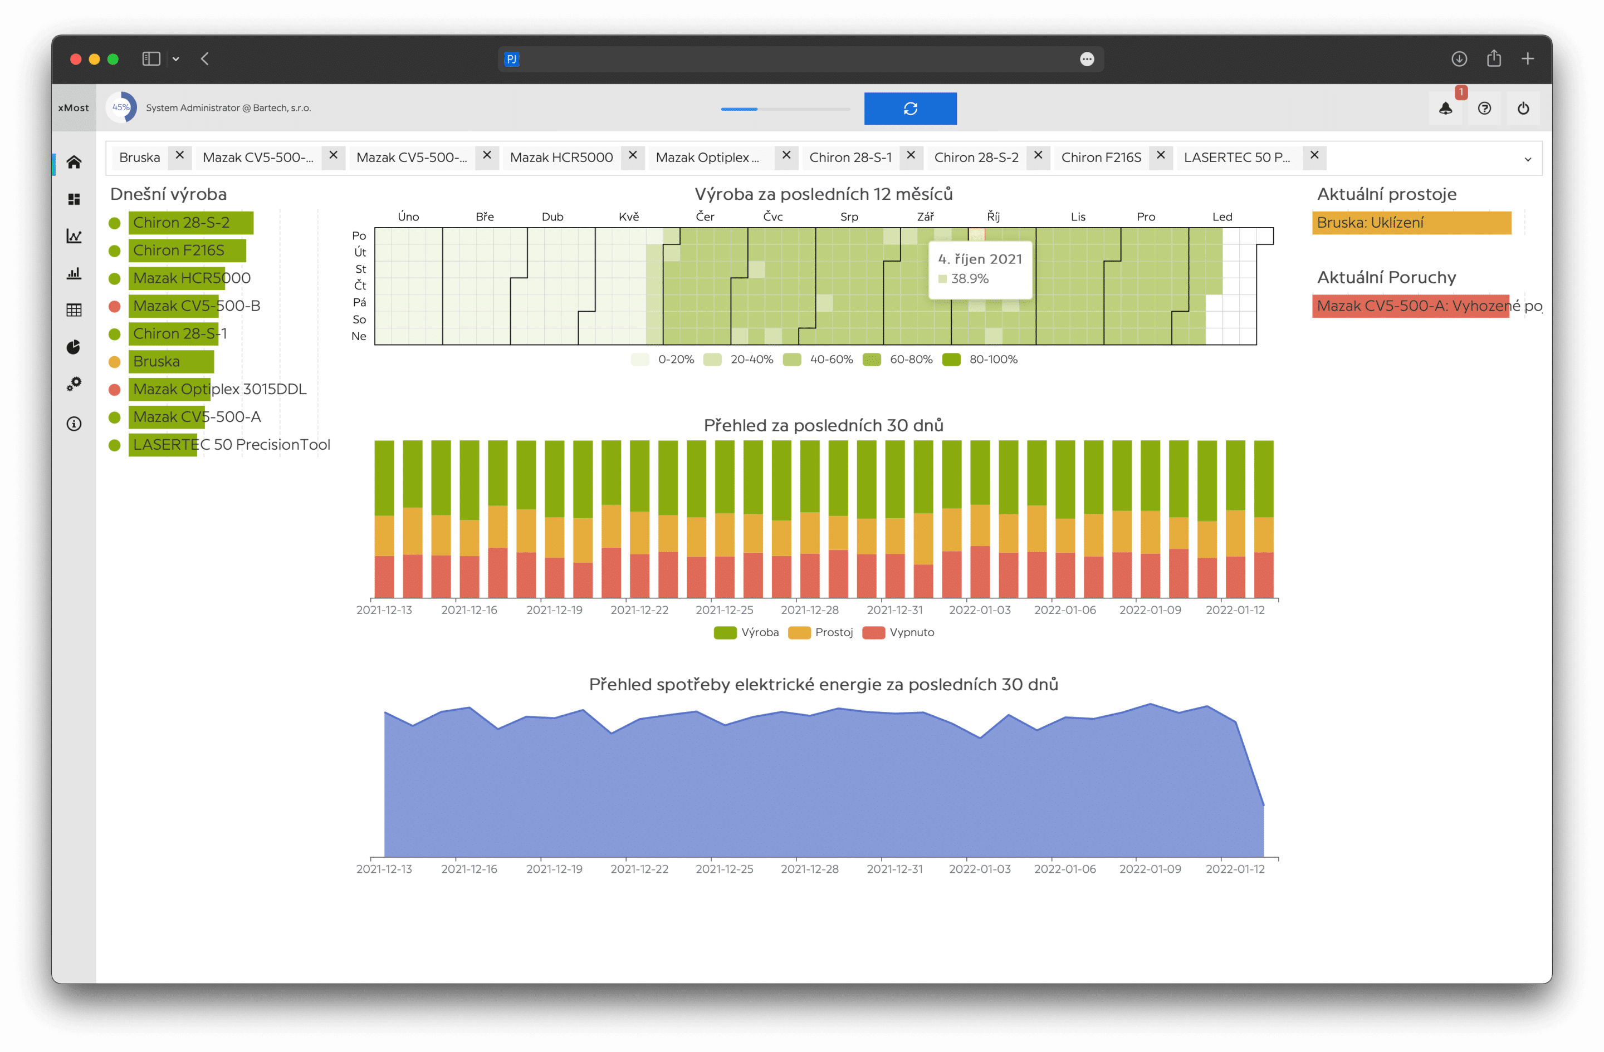Open the table view sidebar icon

74,310
